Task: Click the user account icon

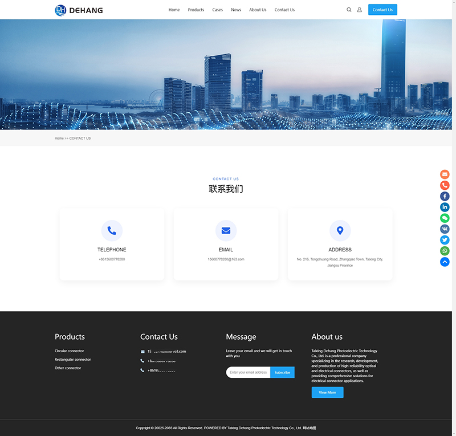Action: click(359, 10)
